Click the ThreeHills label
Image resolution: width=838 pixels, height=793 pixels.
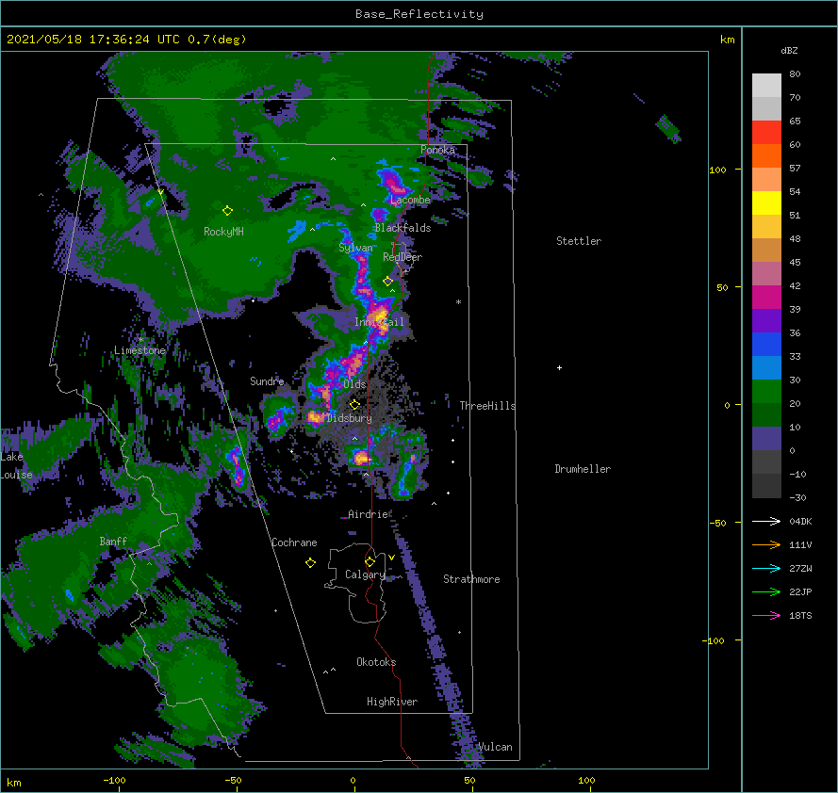488,406
